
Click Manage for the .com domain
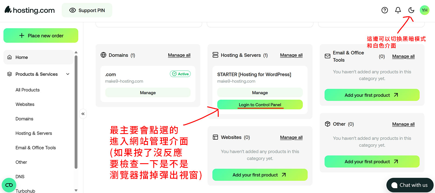(x=148, y=93)
